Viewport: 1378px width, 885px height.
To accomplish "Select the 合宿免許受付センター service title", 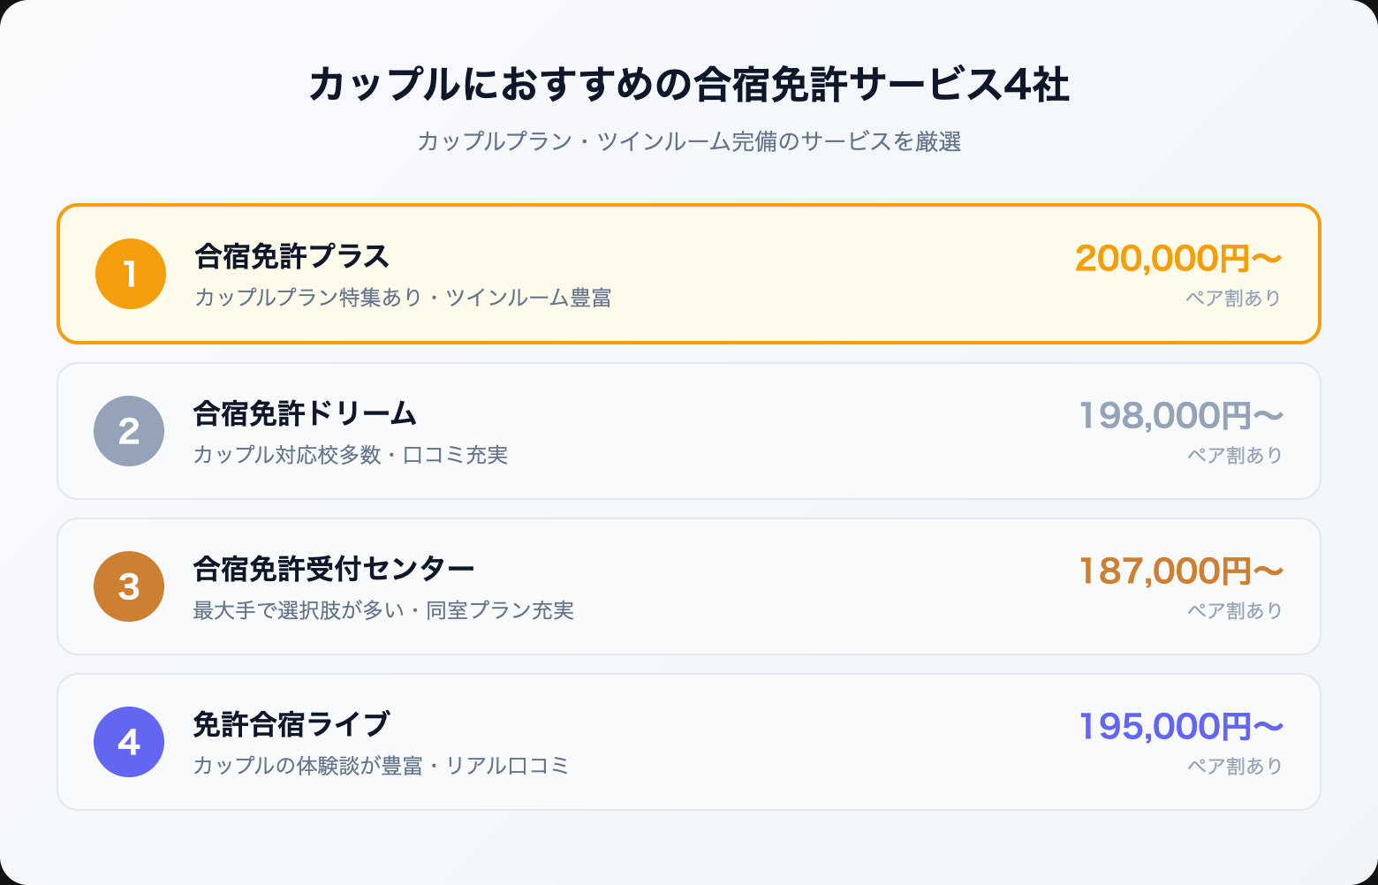I will click(334, 569).
